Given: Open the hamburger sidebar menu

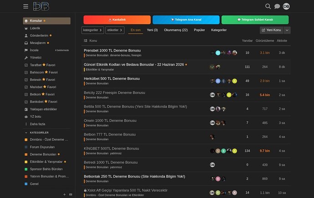Looking at the screenshot, I should click(x=25, y=6).
